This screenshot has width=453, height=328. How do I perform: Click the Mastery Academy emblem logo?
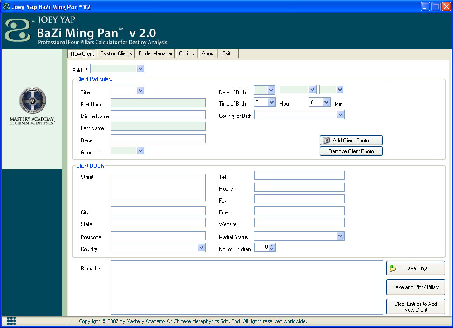[x=32, y=100]
